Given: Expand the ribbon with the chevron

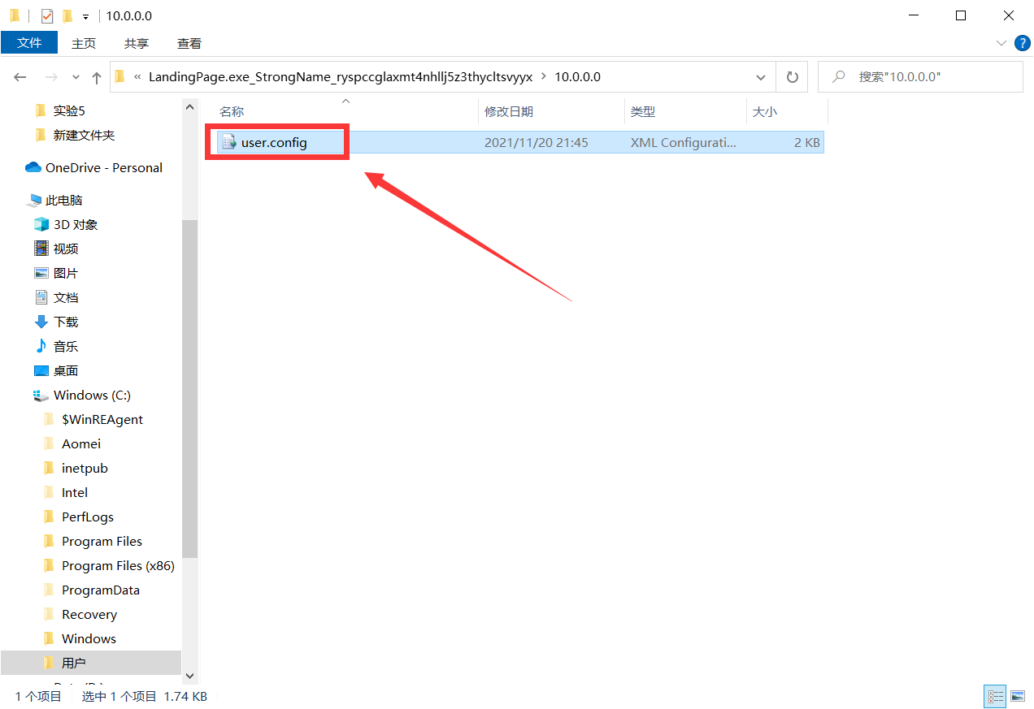Looking at the screenshot, I should click(1001, 43).
